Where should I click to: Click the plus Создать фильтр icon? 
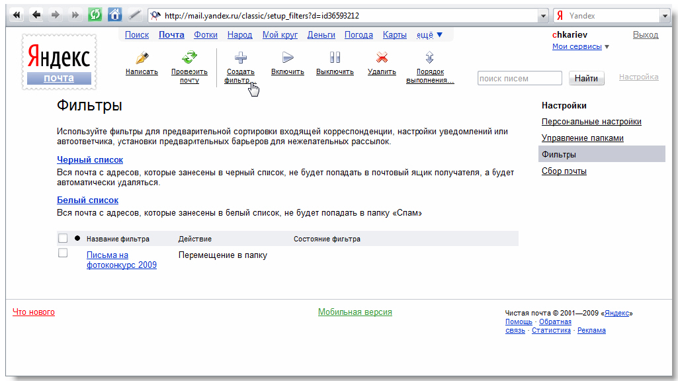[240, 58]
